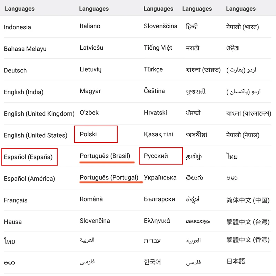The width and height of the screenshot is (276, 276).
Task: Select Русский language option
Action: point(156,156)
